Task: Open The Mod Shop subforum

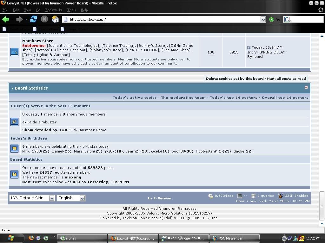Action: click(x=176, y=50)
